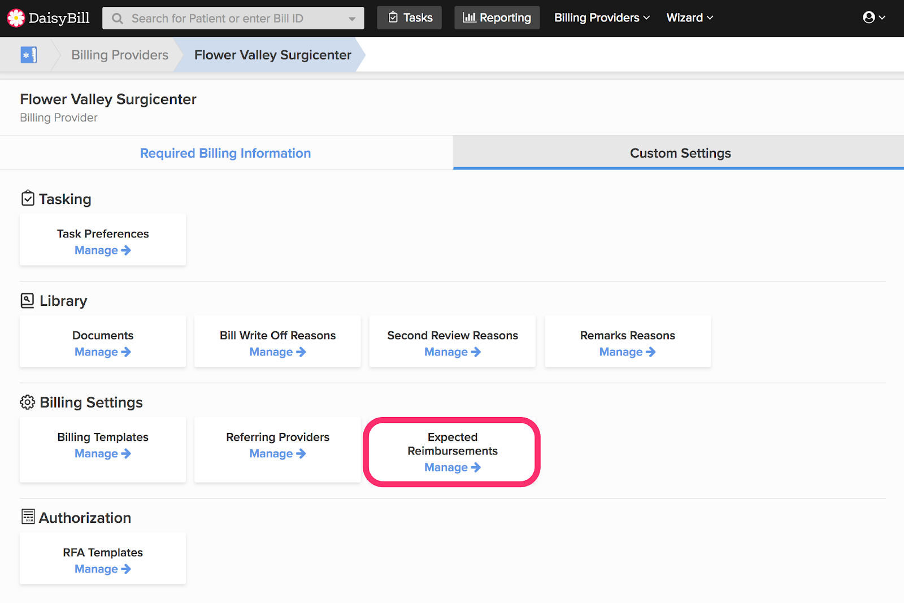This screenshot has width=904, height=603.
Task: Go to Billing Providers breadcrumb
Action: pyautogui.click(x=120, y=55)
